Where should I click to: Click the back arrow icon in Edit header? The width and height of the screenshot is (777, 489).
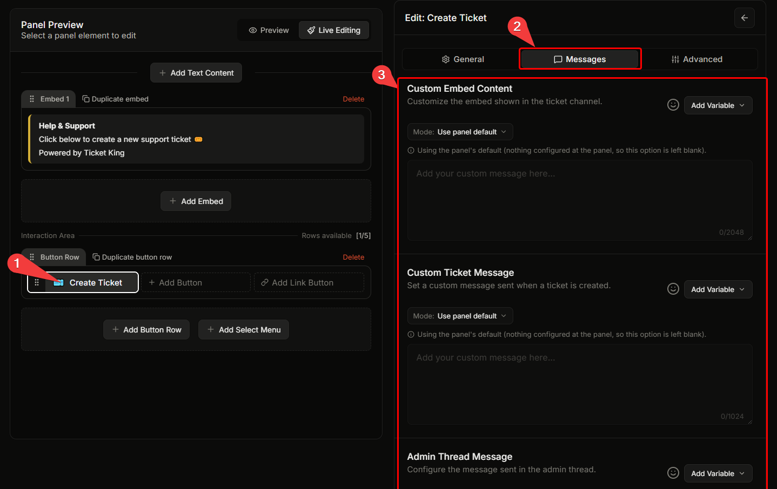(x=744, y=18)
